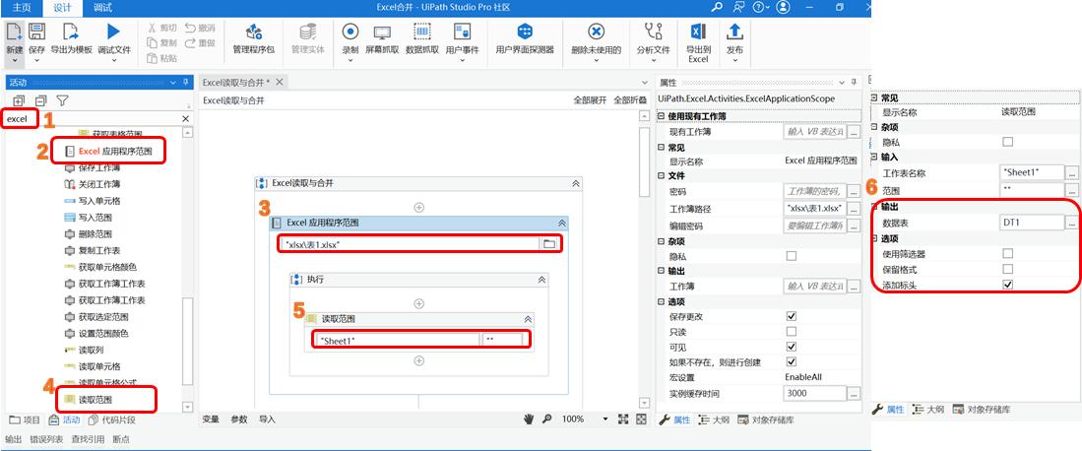Toggle 隐私 checkbox in Read Range properties

coord(1007,142)
